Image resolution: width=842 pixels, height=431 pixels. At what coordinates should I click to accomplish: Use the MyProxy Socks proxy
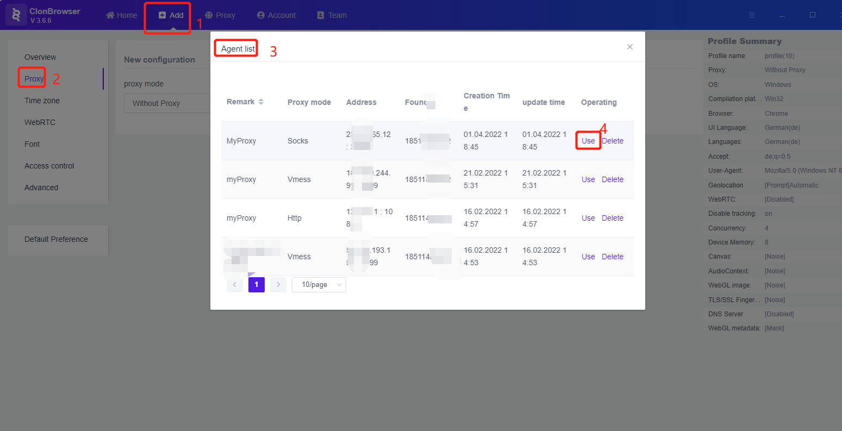(x=588, y=141)
